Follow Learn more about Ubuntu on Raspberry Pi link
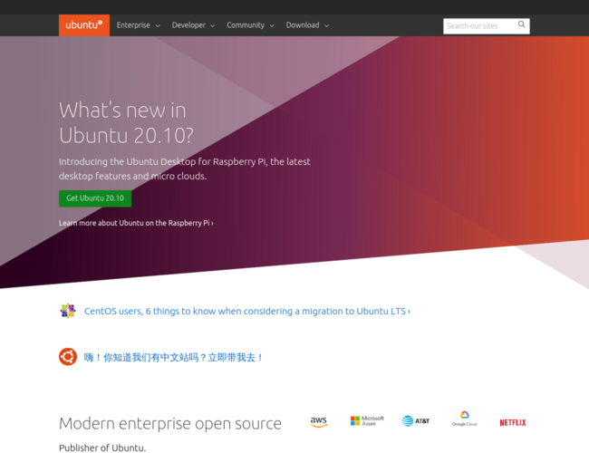Screen dimensions: 589x453 pyautogui.click(x=136, y=223)
